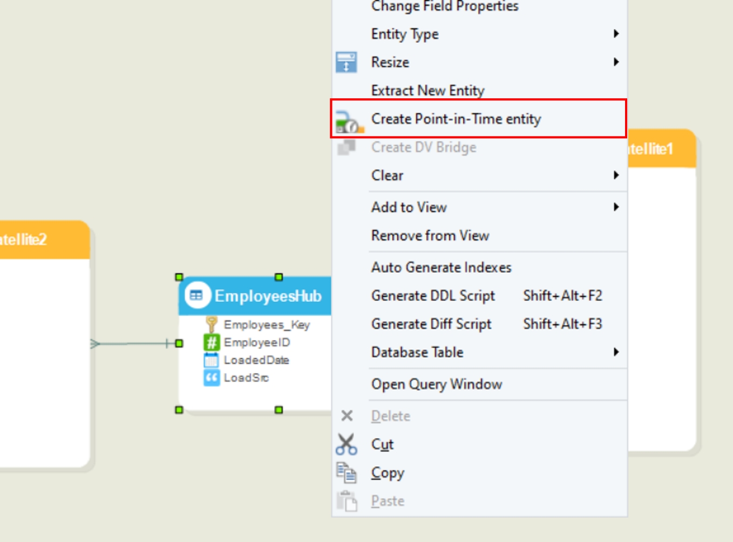Image resolution: width=733 pixels, height=542 pixels.
Task: Click the calendar icon beside LoadedDate
Action: 211,360
